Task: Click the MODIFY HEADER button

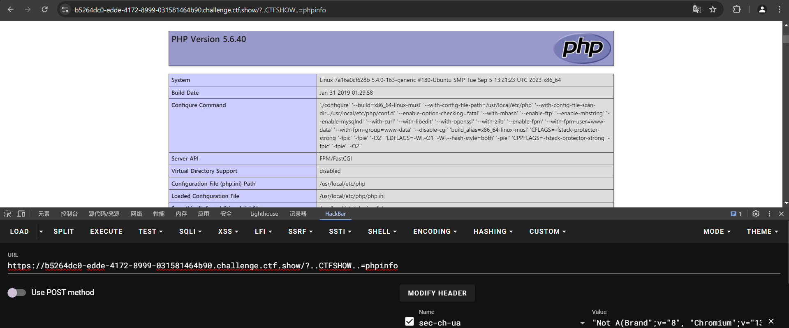Action: point(437,293)
